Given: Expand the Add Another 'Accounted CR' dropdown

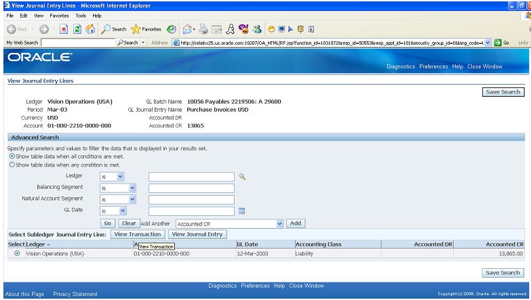Looking at the screenshot, I should pyautogui.click(x=279, y=224).
